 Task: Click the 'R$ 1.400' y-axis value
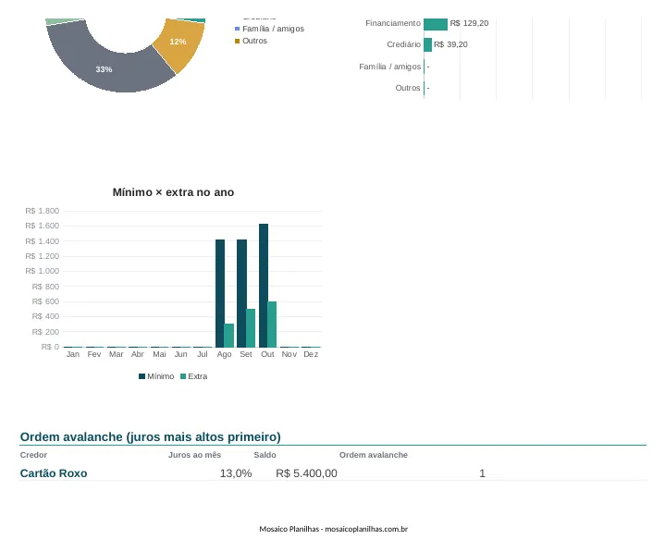pyautogui.click(x=42, y=241)
